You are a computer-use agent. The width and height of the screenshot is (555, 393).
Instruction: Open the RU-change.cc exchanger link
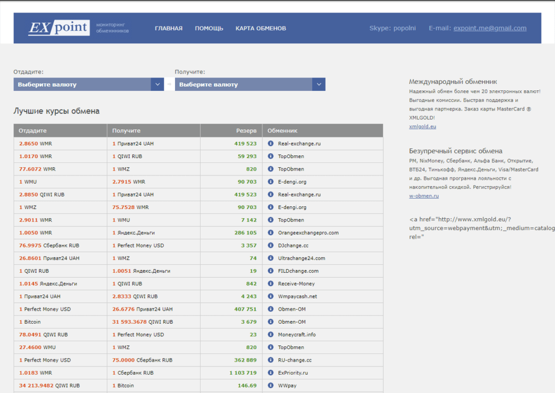point(295,360)
